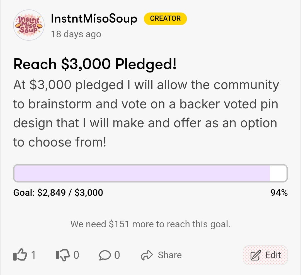Open the InstntMisoSoup profile avatar
This screenshot has height=275, width=301.
click(x=29, y=25)
